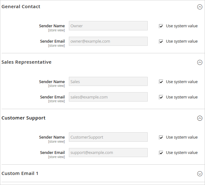Focus the support@example.com Sender Email field

pyautogui.click(x=108, y=152)
